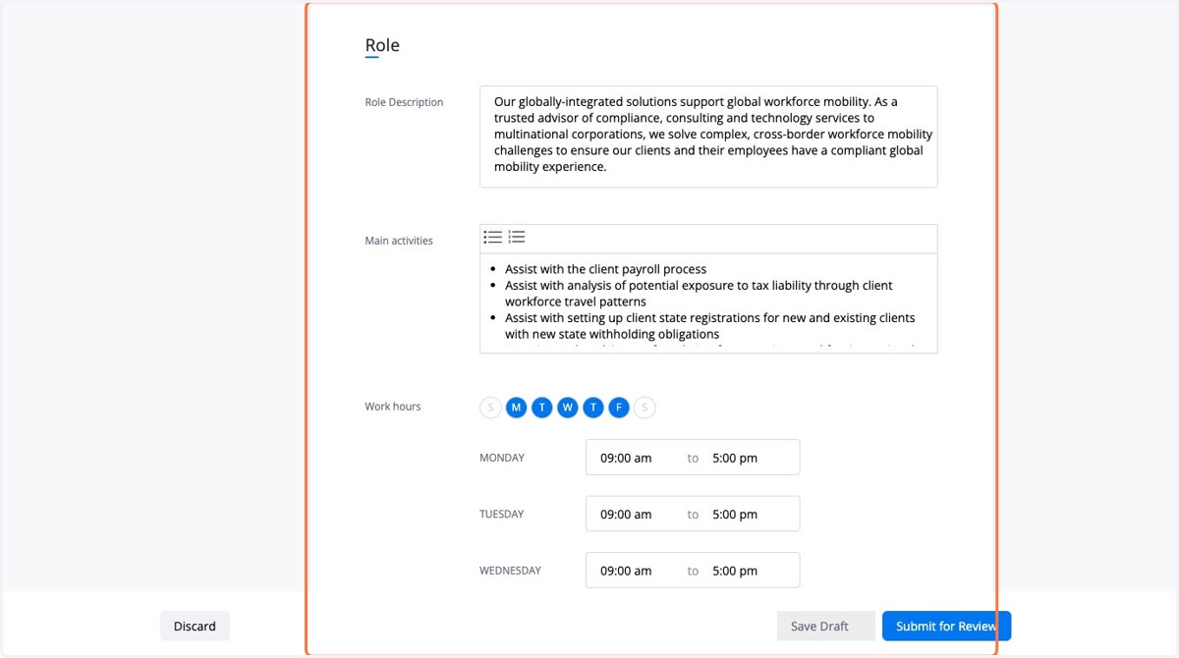Image resolution: width=1179 pixels, height=658 pixels.
Task: Toggle the F (Friday) work day
Action: tap(619, 408)
